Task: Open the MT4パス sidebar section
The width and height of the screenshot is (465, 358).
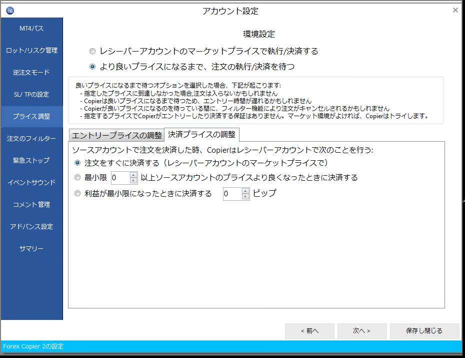Action: 31,28
